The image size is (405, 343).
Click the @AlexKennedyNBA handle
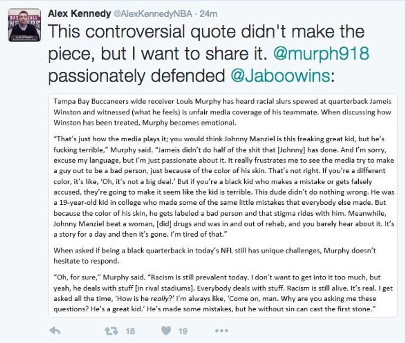pyautogui.click(x=153, y=14)
